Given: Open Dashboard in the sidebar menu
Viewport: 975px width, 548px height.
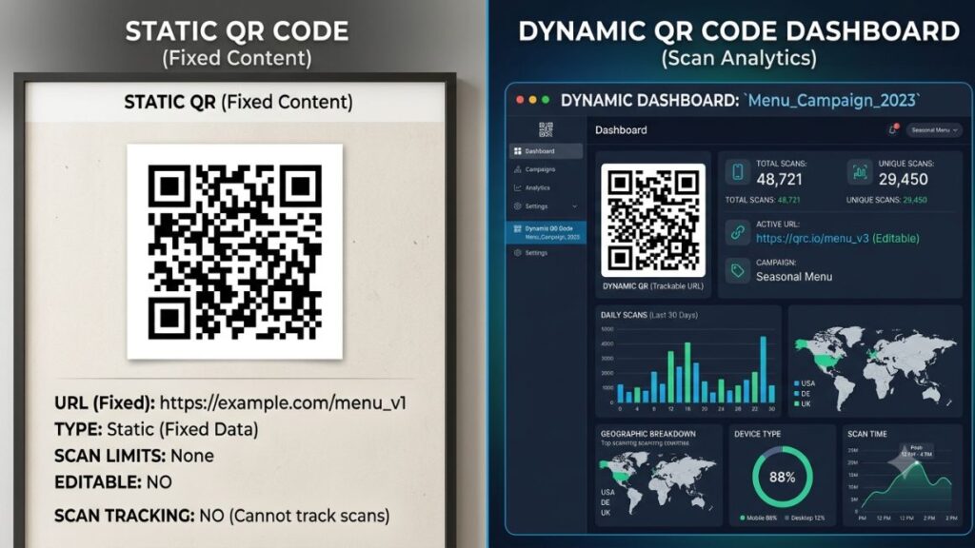Looking at the screenshot, I should (x=546, y=151).
